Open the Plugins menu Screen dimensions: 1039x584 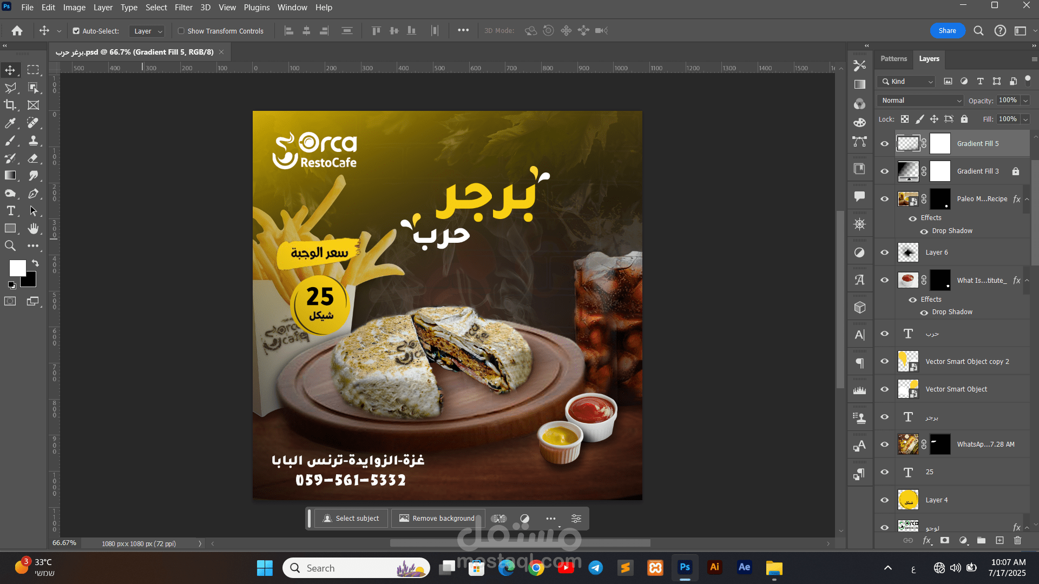pos(257,8)
